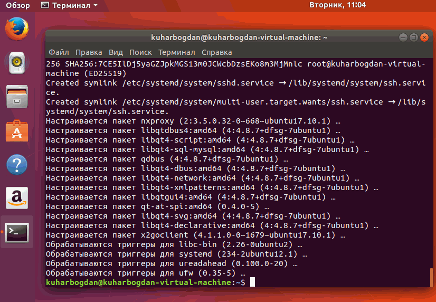The width and height of the screenshot is (436, 302).
Task: Click the Обзор activities button
Action: coord(17,5)
